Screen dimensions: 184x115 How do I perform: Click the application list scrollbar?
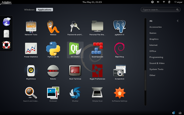tap(145, 80)
